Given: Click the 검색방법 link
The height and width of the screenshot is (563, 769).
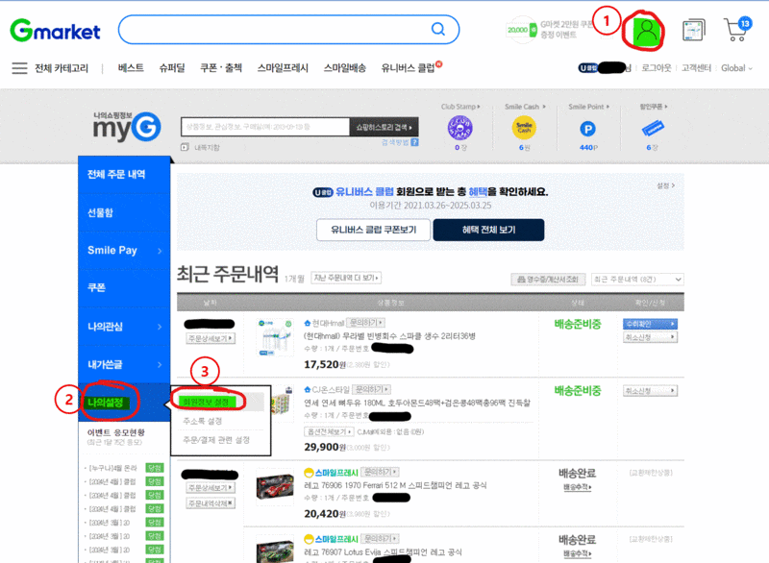Looking at the screenshot, I should tap(395, 142).
